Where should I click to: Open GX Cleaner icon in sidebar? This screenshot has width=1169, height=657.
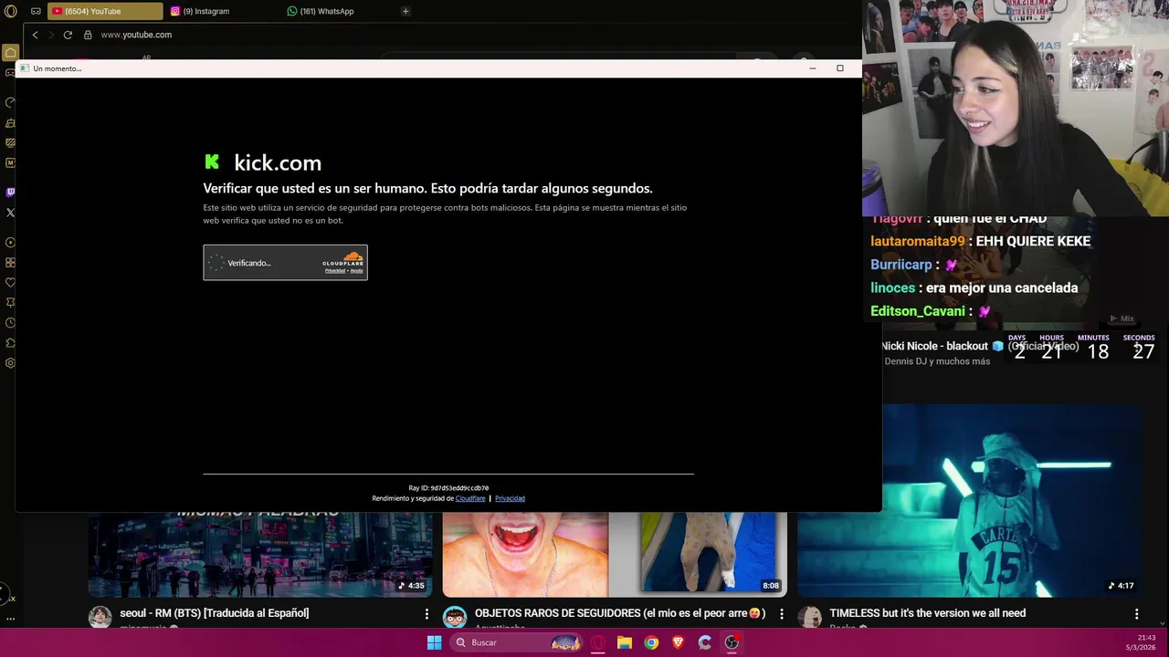click(10, 122)
